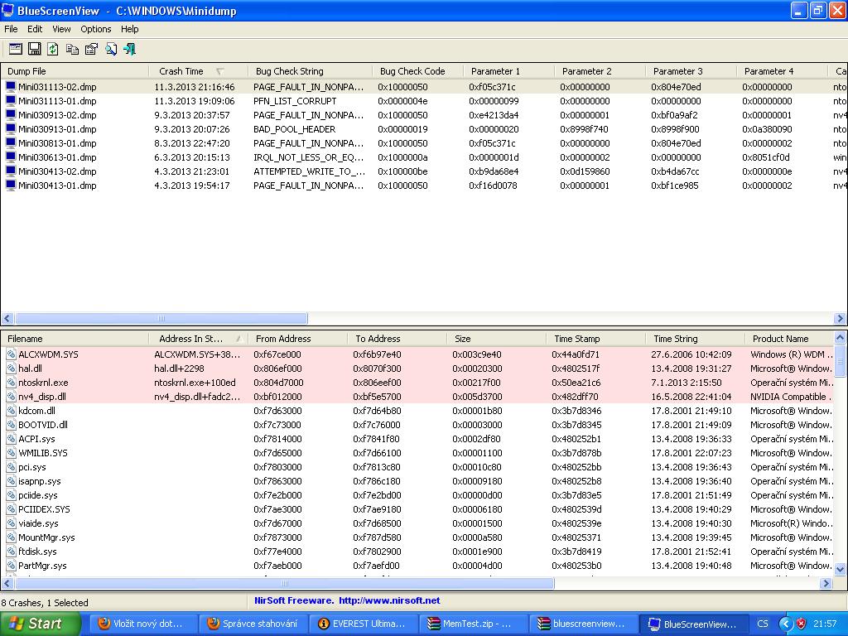Click the Find (magnifier) toolbar icon
Viewport: 848px width, 636px height.
(111, 49)
